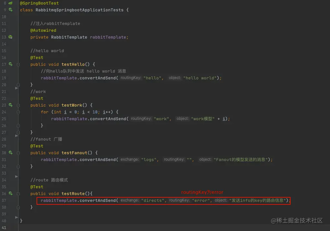Click the @Test annotation above testWork
Image resolution: width=330 pixels, height=231 pixels.
(x=37, y=98)
